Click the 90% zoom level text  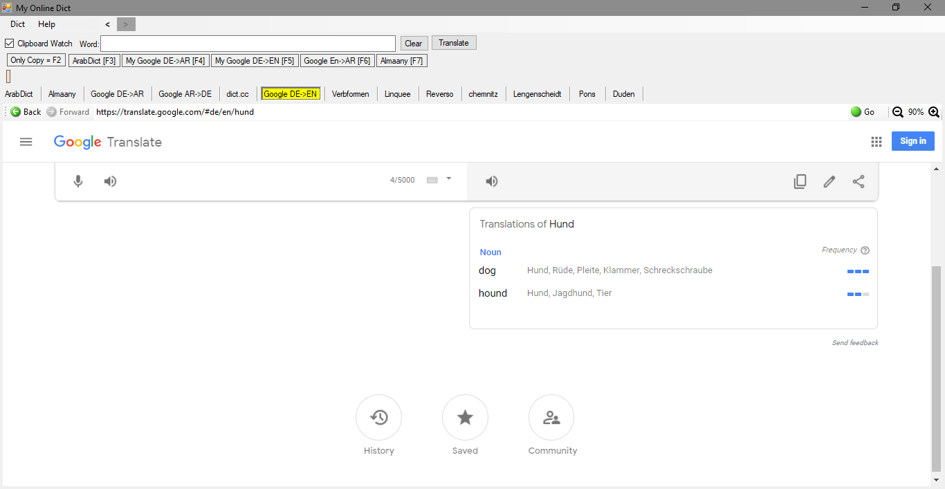click(x=916, y=112)
